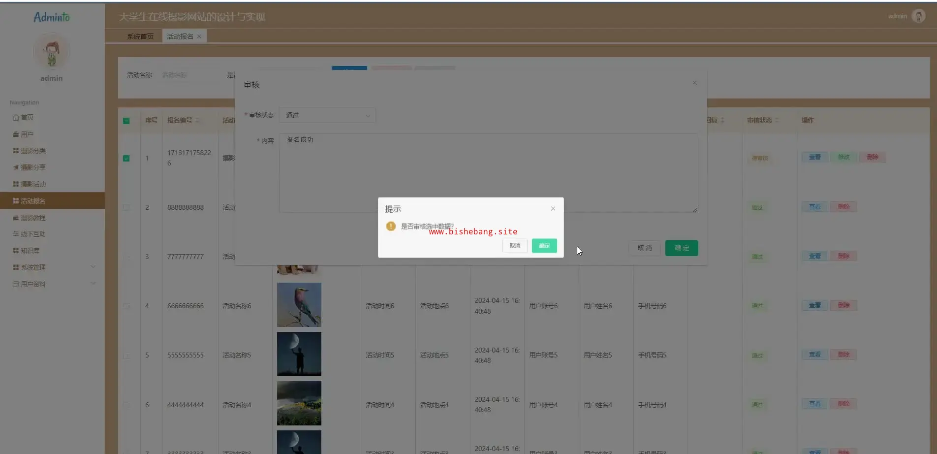Click the grid icon beside 摄影分类
Screen dimensions: 937x454
(x=16, y=151)
